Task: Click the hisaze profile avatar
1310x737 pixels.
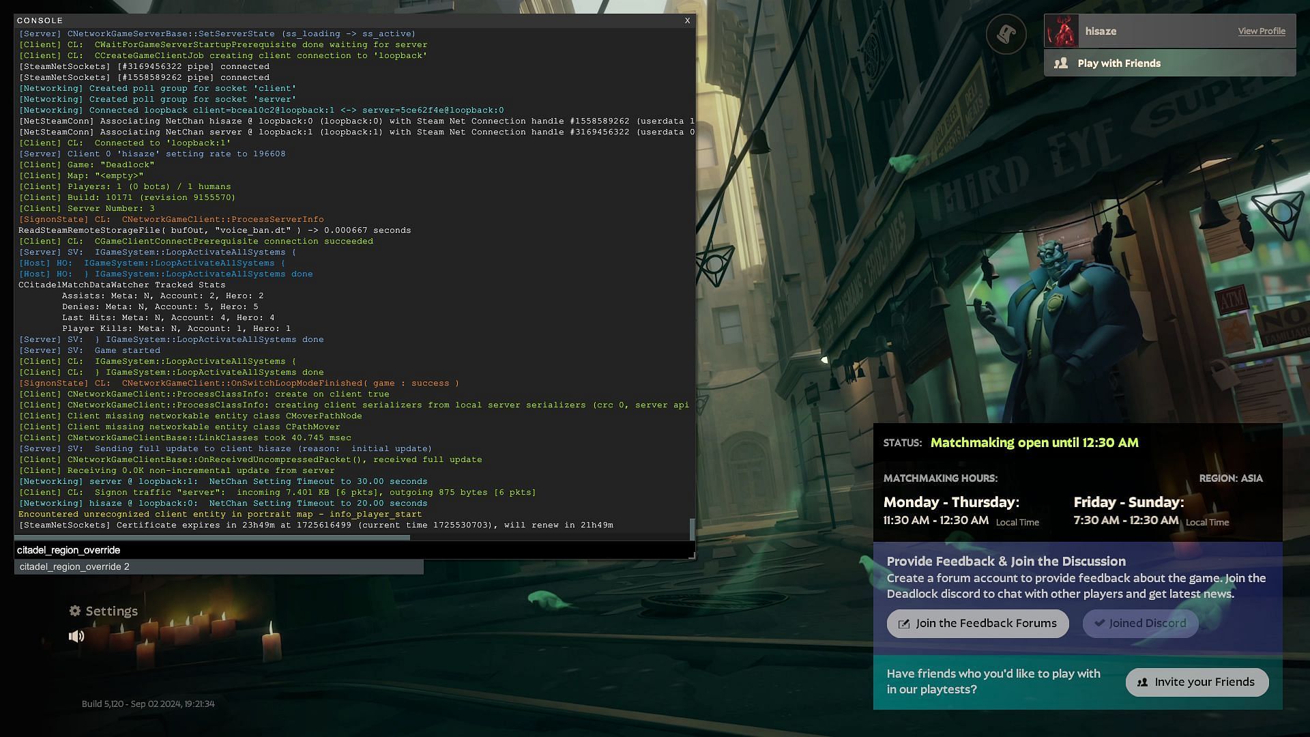Action: tap(1062, 31)
